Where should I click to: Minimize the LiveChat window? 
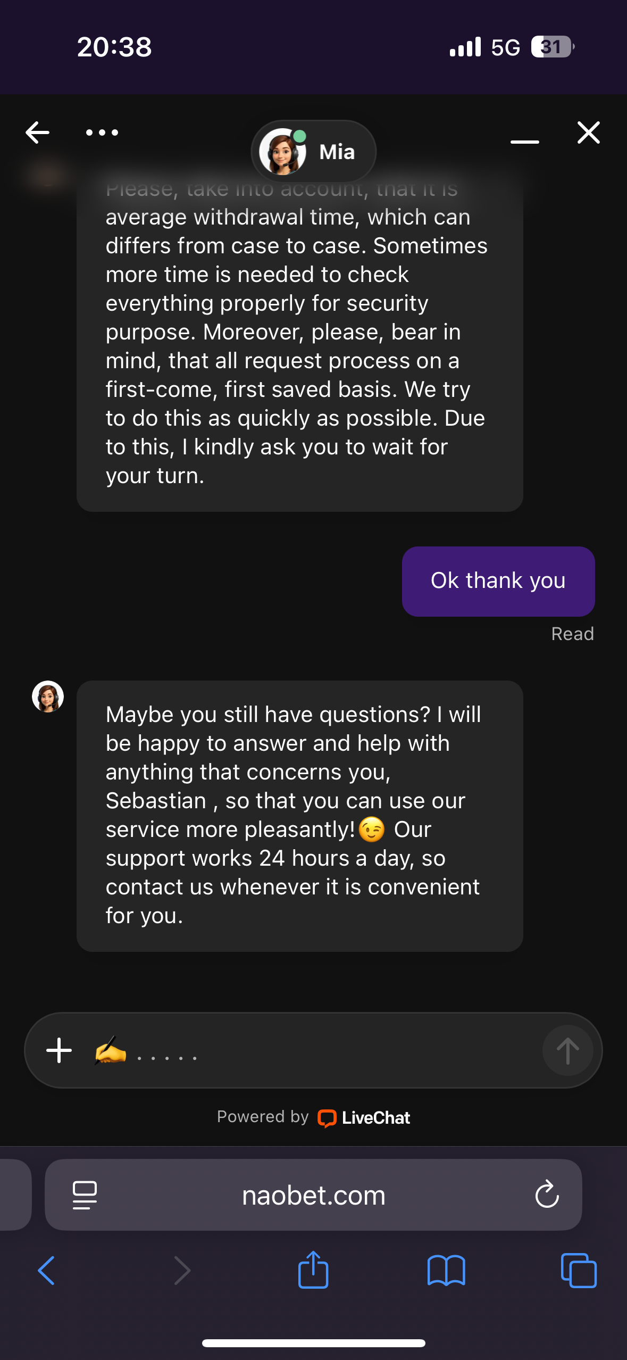524,142
